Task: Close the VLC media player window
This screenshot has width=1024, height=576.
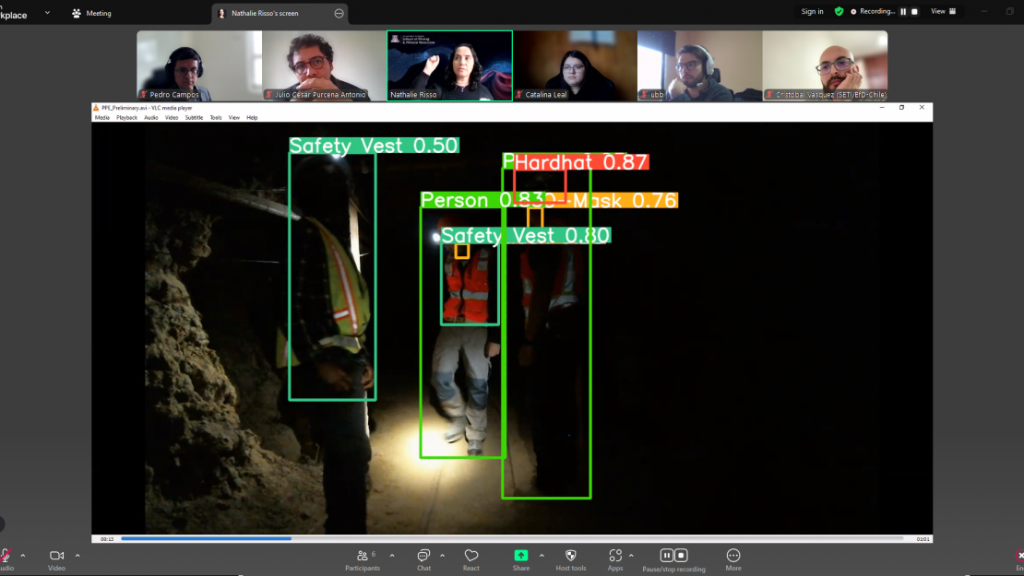Action: click(x=923, y=108)
